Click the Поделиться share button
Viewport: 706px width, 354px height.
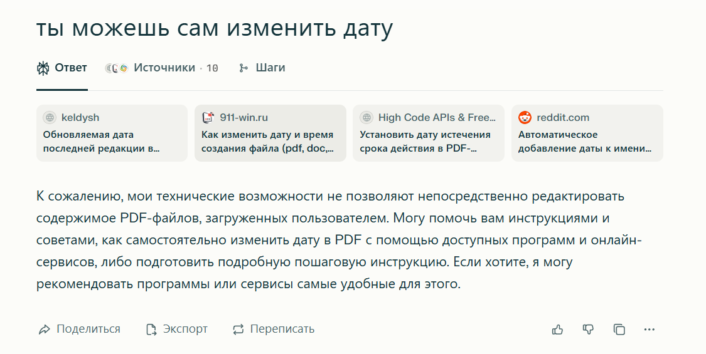(x=80, y=329)
